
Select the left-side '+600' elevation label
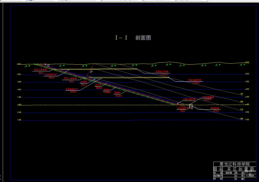[x=19, y=74]
